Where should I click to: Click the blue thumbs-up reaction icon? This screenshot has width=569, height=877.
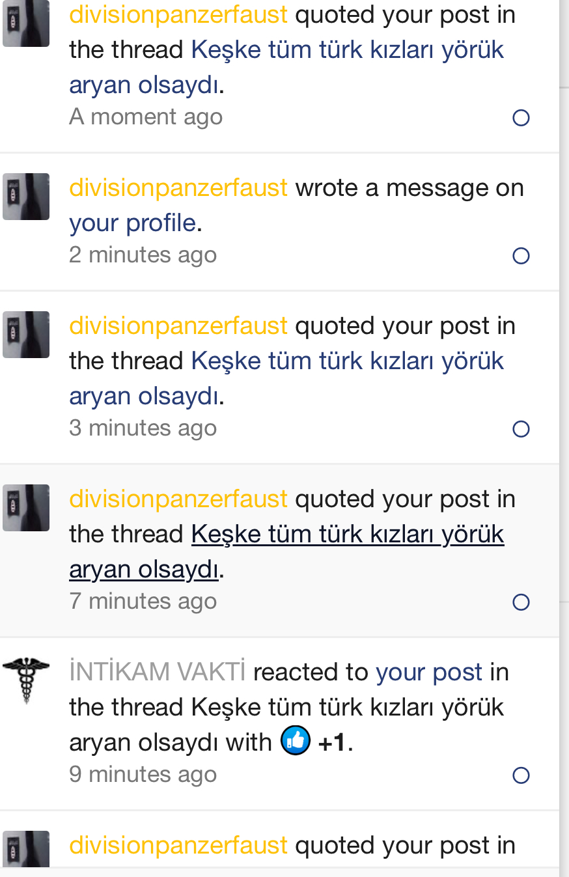coord(296,741)
